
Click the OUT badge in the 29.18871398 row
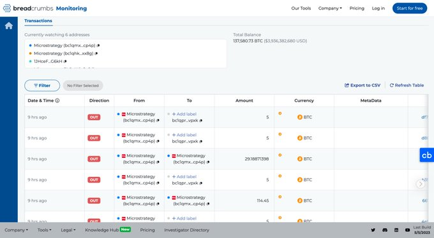tap(94, 159)
